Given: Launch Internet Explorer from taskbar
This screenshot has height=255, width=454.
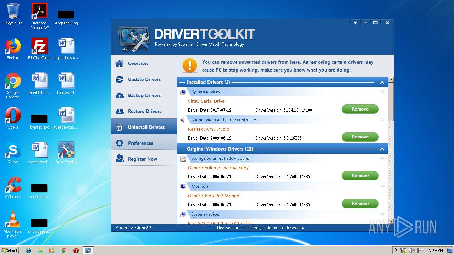Looking at the screenshot, I should 28,250.
